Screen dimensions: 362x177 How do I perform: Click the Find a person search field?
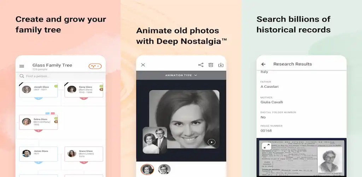(x=60, y=76)
